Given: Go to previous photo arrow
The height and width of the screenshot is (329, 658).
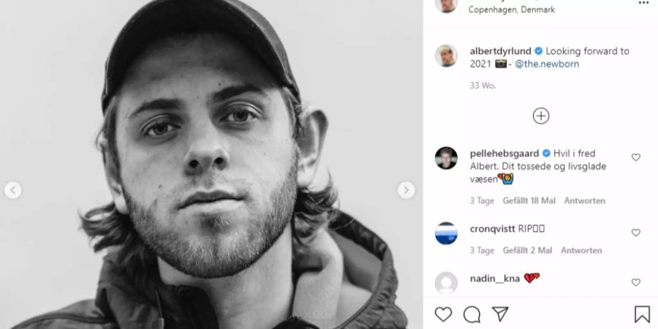Looking at the screenshot, I should (x=12, y=190).
